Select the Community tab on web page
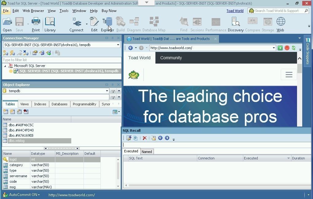Screen dimensions: 313x199 171,58
